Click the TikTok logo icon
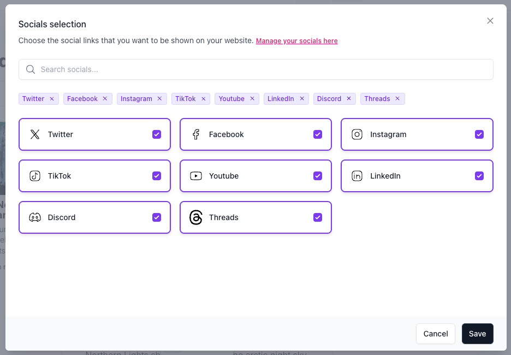This screenshot has height=355, width=511. (x=35, y=176)
